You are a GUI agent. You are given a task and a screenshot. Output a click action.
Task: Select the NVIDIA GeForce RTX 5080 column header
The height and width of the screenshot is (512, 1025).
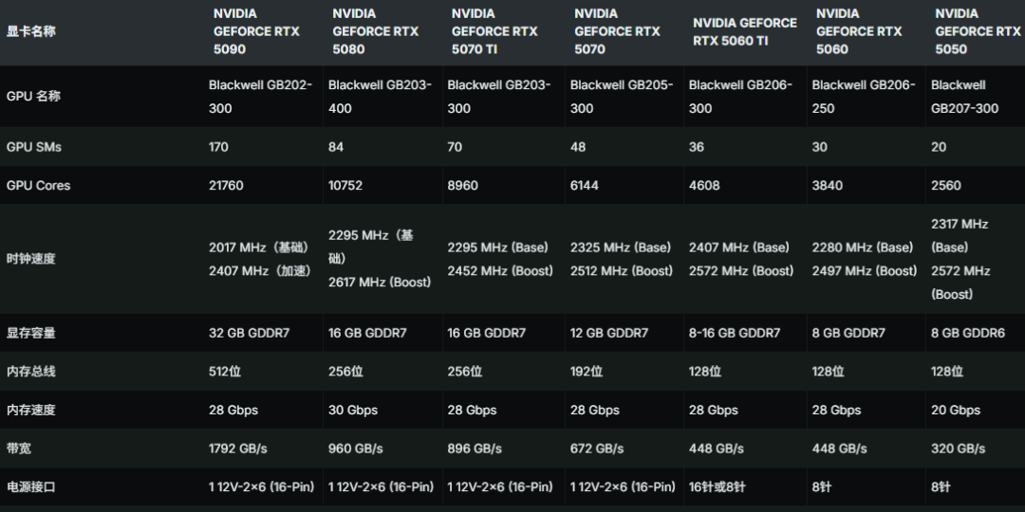pos(376,31)
